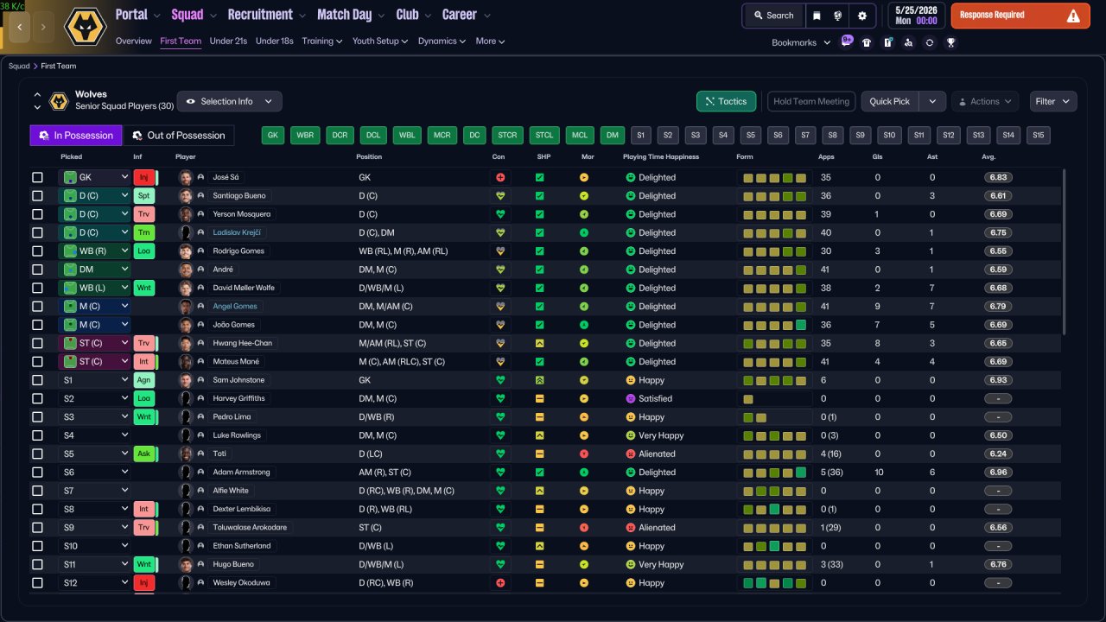This screenshot has width=1106, height=622.
Task: Click the Tactics button
Action: (x=727, y=101)
